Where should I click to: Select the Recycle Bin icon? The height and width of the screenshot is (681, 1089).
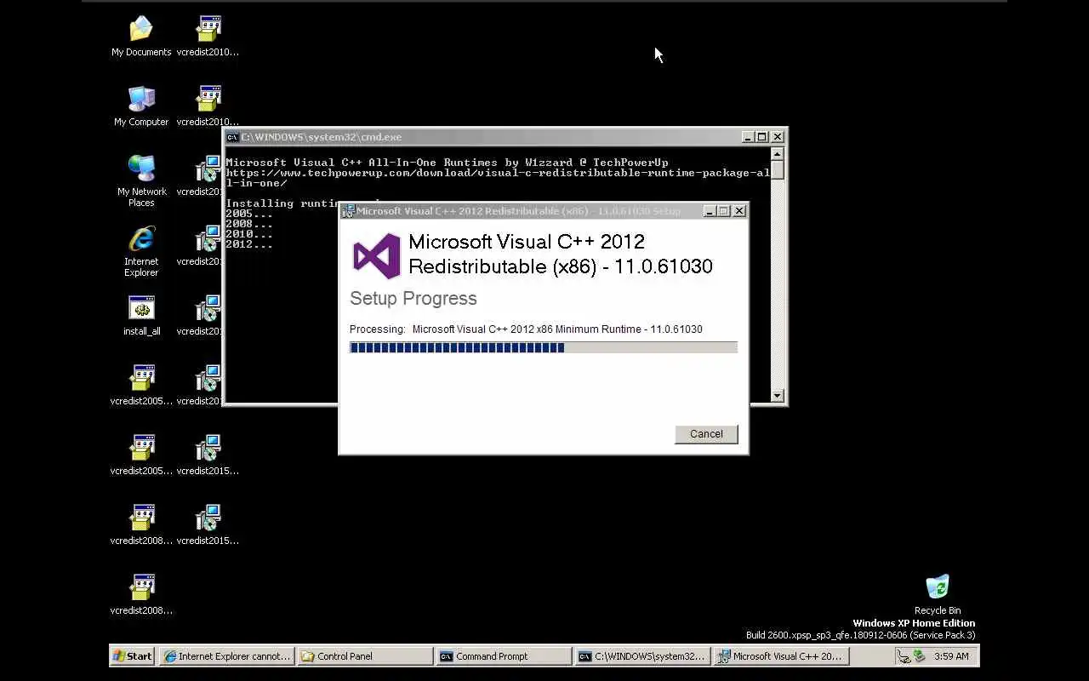coord(938,594)
